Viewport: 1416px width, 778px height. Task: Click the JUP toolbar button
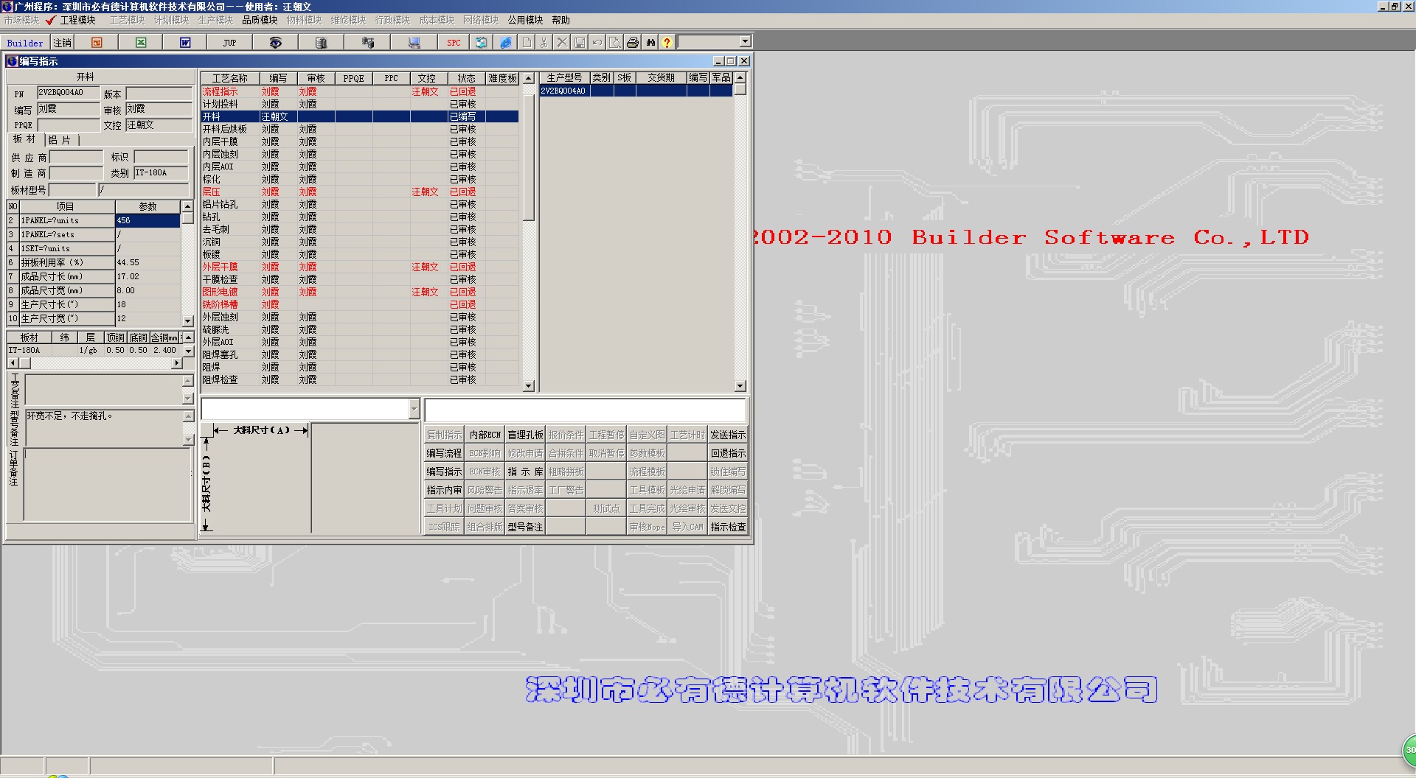pos(229,43)
